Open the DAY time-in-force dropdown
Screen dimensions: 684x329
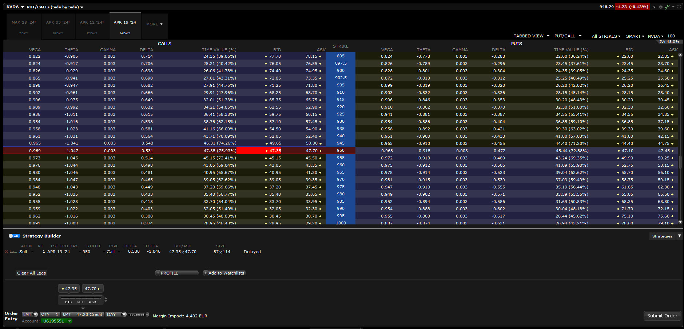116,314
